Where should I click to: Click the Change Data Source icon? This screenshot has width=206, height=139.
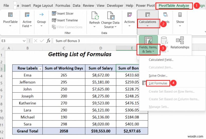point(111,16)
